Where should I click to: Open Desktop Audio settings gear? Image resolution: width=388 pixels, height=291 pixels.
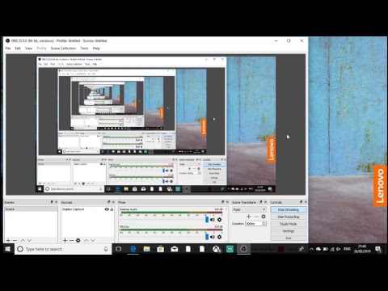click(x=219, y=220)
